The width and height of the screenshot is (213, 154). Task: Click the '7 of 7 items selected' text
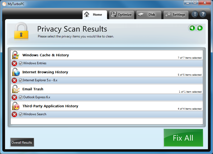click(x=190, y=58)
